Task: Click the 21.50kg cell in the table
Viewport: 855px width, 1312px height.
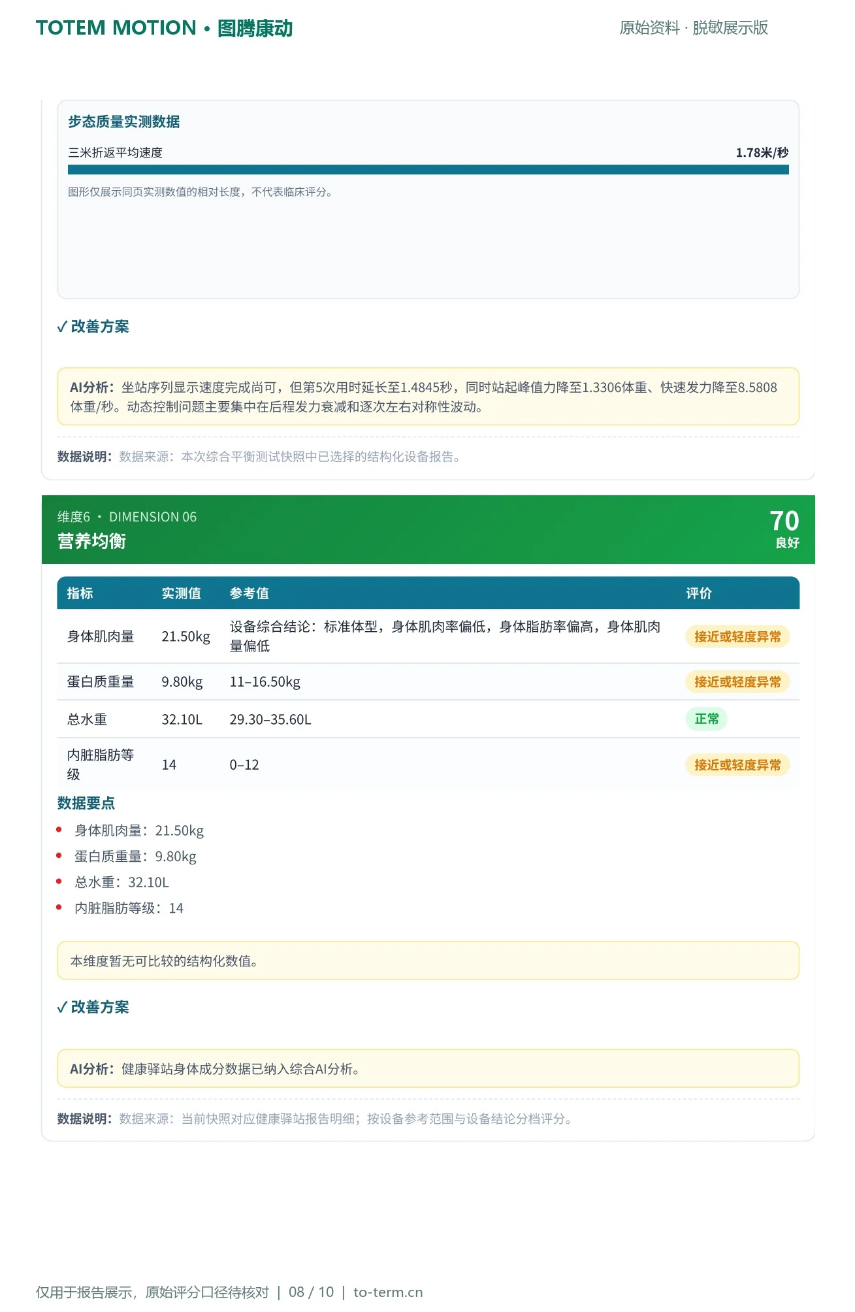Action: 186,636
